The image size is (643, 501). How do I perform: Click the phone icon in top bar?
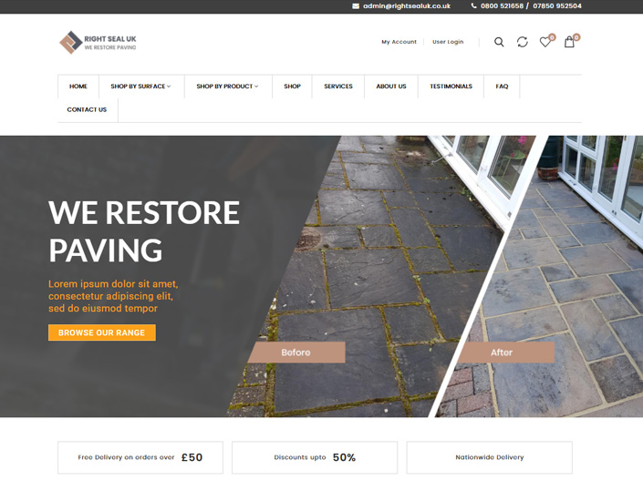tap(473, 5)
